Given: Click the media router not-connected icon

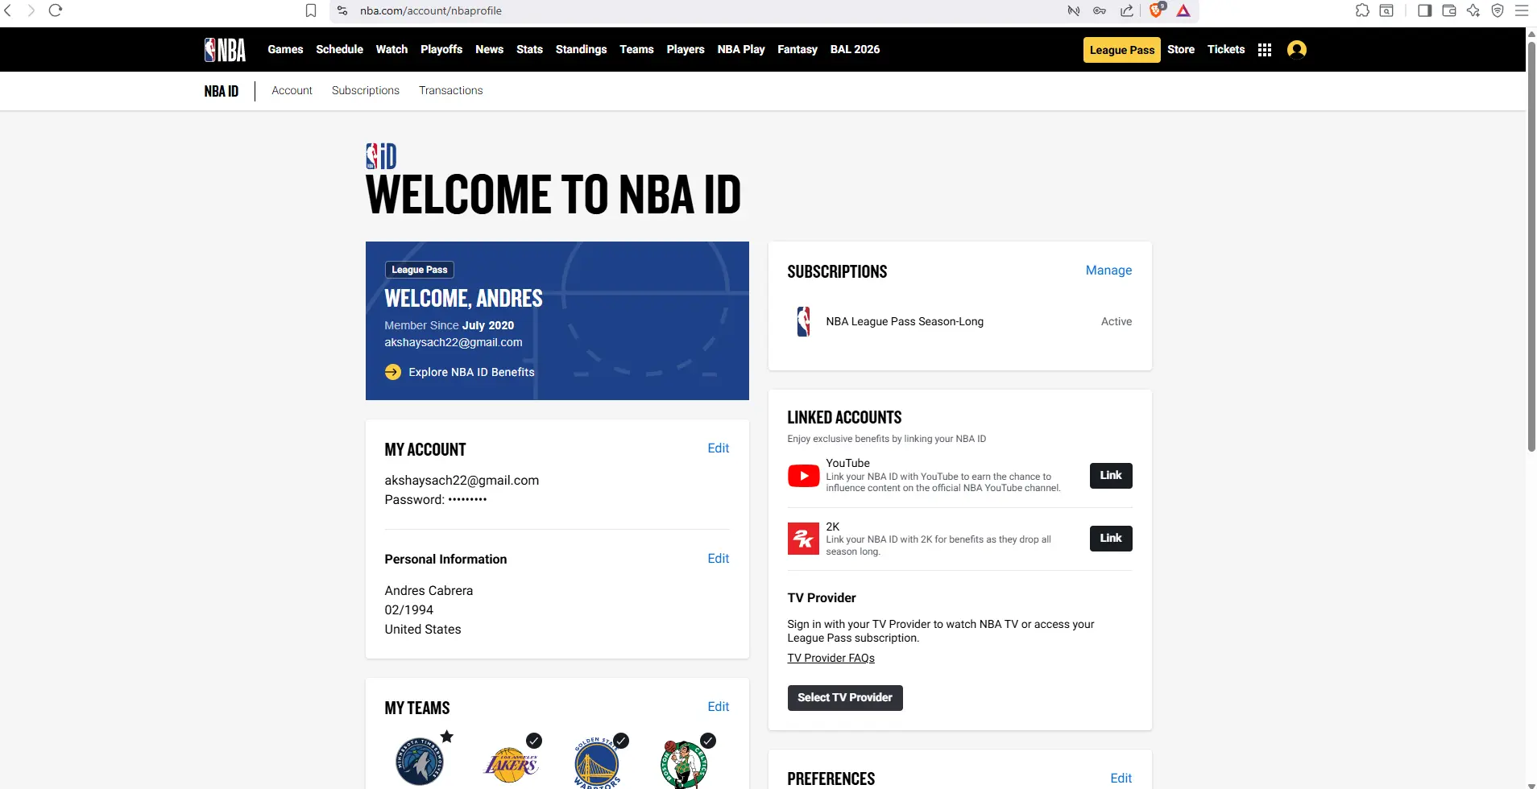Looking at the screenshot, I should tap(1074, 10).
